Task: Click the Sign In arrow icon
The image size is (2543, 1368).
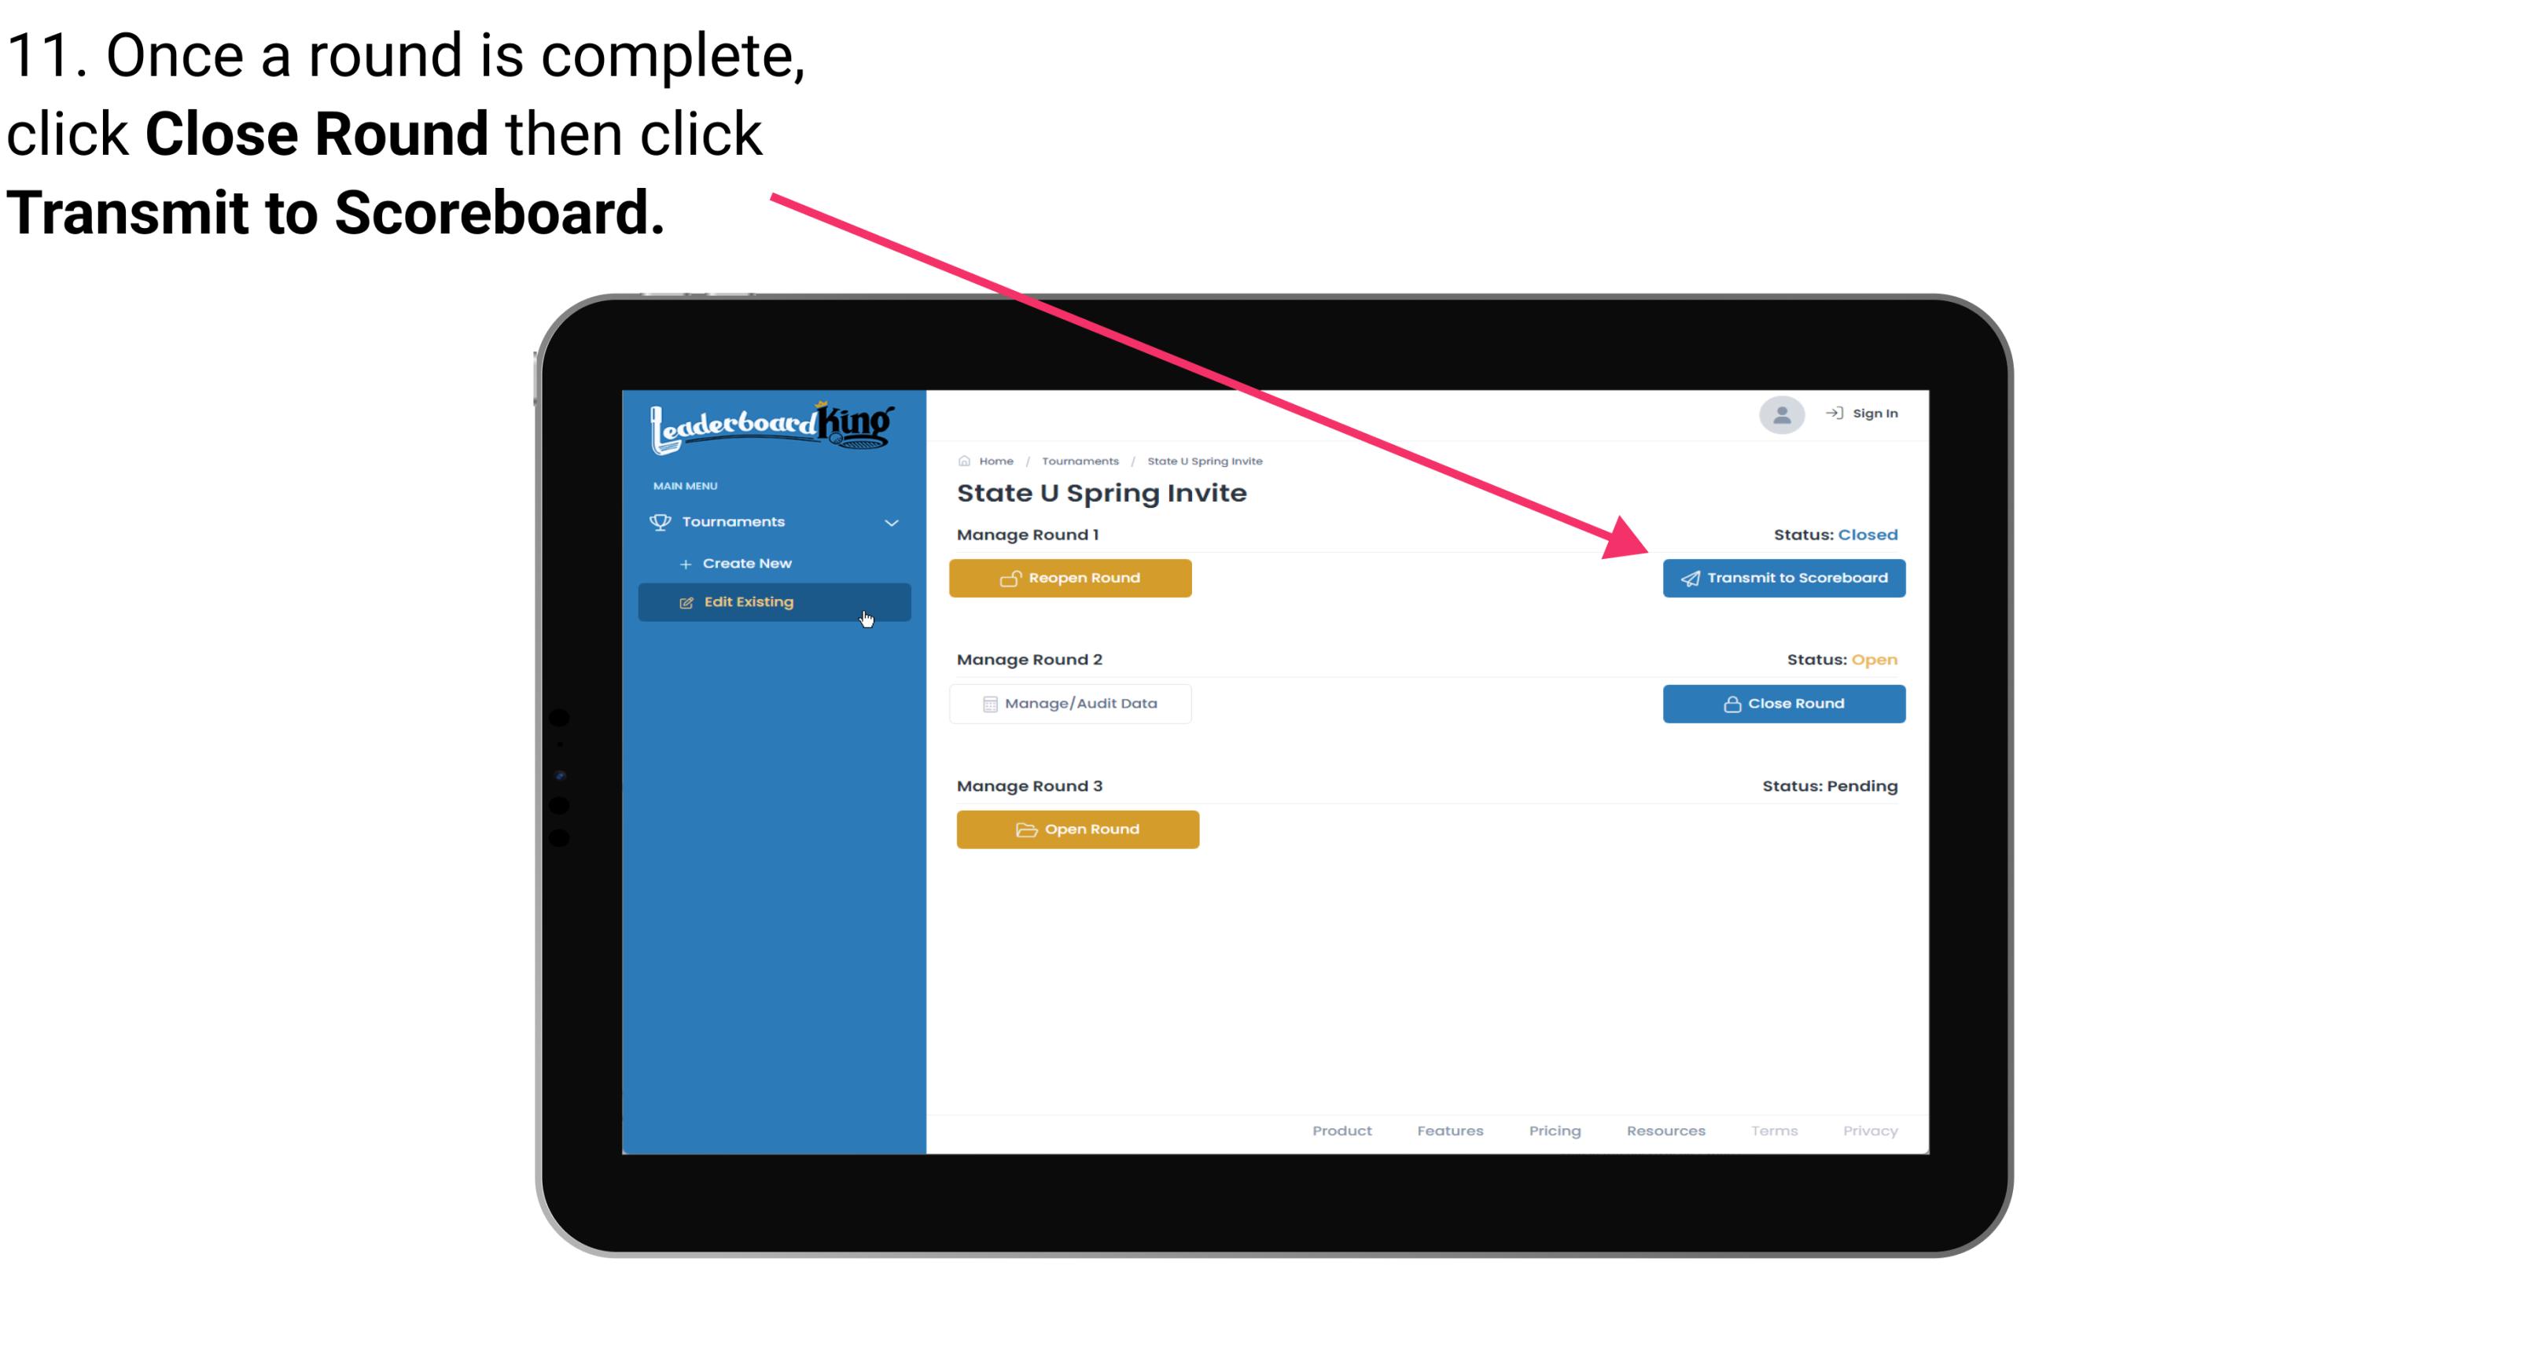Action: pos(1835,416)
